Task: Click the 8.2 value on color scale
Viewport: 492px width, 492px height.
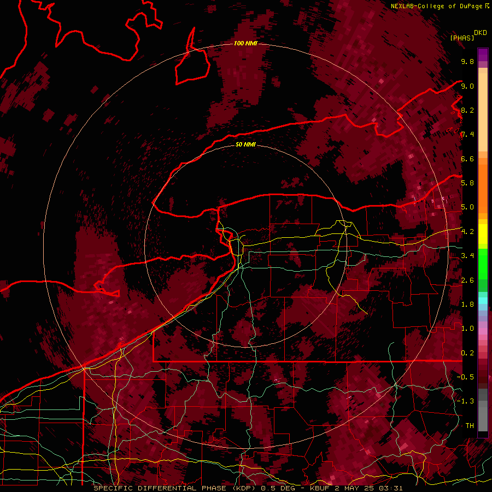Action: [467, 110]
